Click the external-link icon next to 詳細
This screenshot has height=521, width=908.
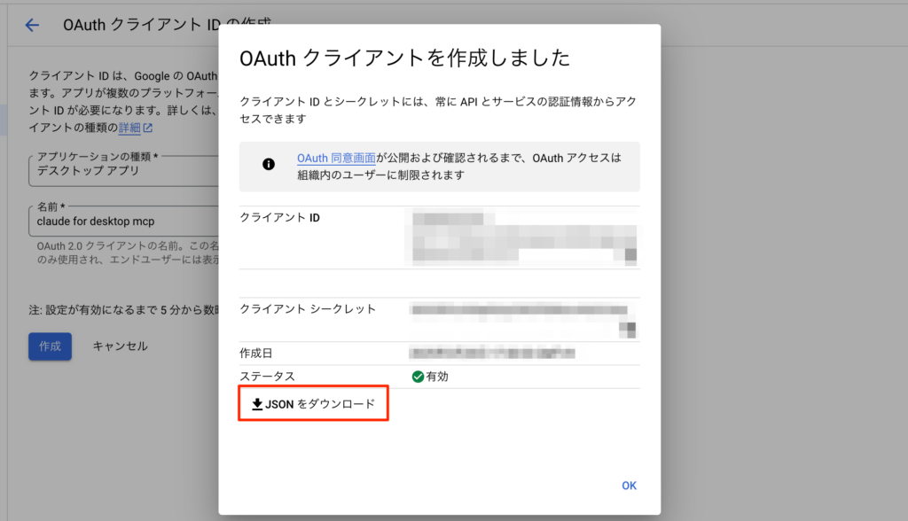pos(148,128)
